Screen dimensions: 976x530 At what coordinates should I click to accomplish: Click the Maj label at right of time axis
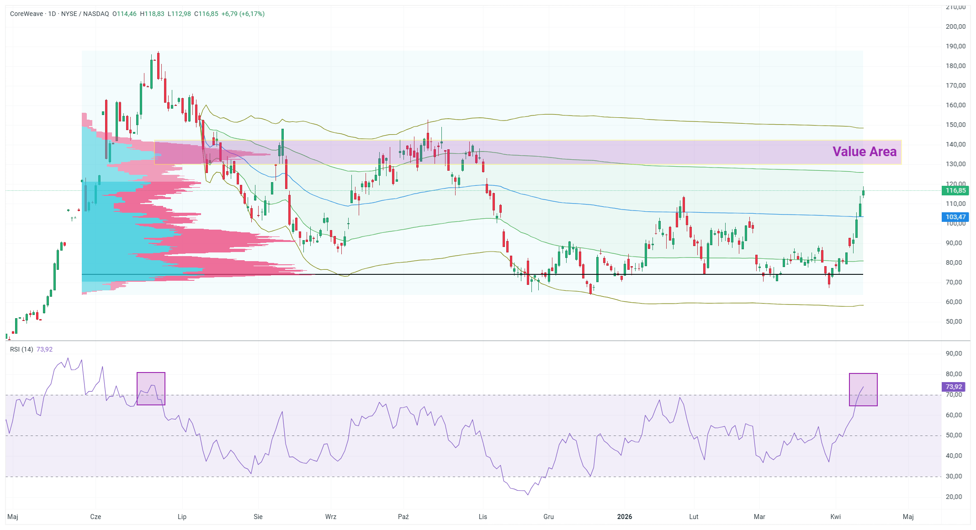[908, 517]
